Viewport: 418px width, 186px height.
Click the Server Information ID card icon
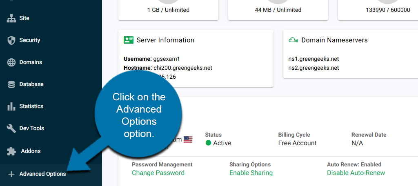coord(129,40)
